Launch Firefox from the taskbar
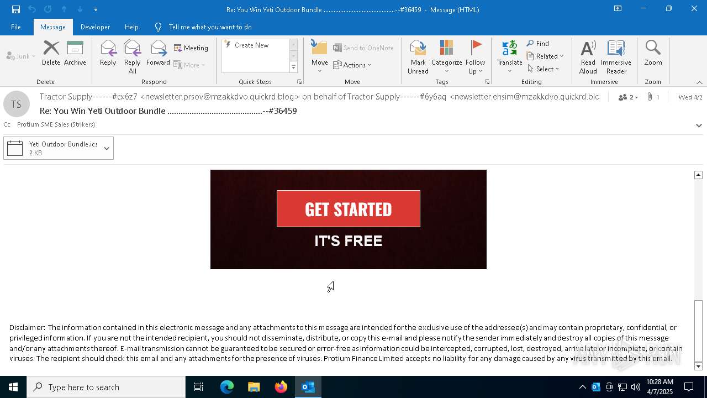This screenshot has width=707, height=398. [281, 387]
